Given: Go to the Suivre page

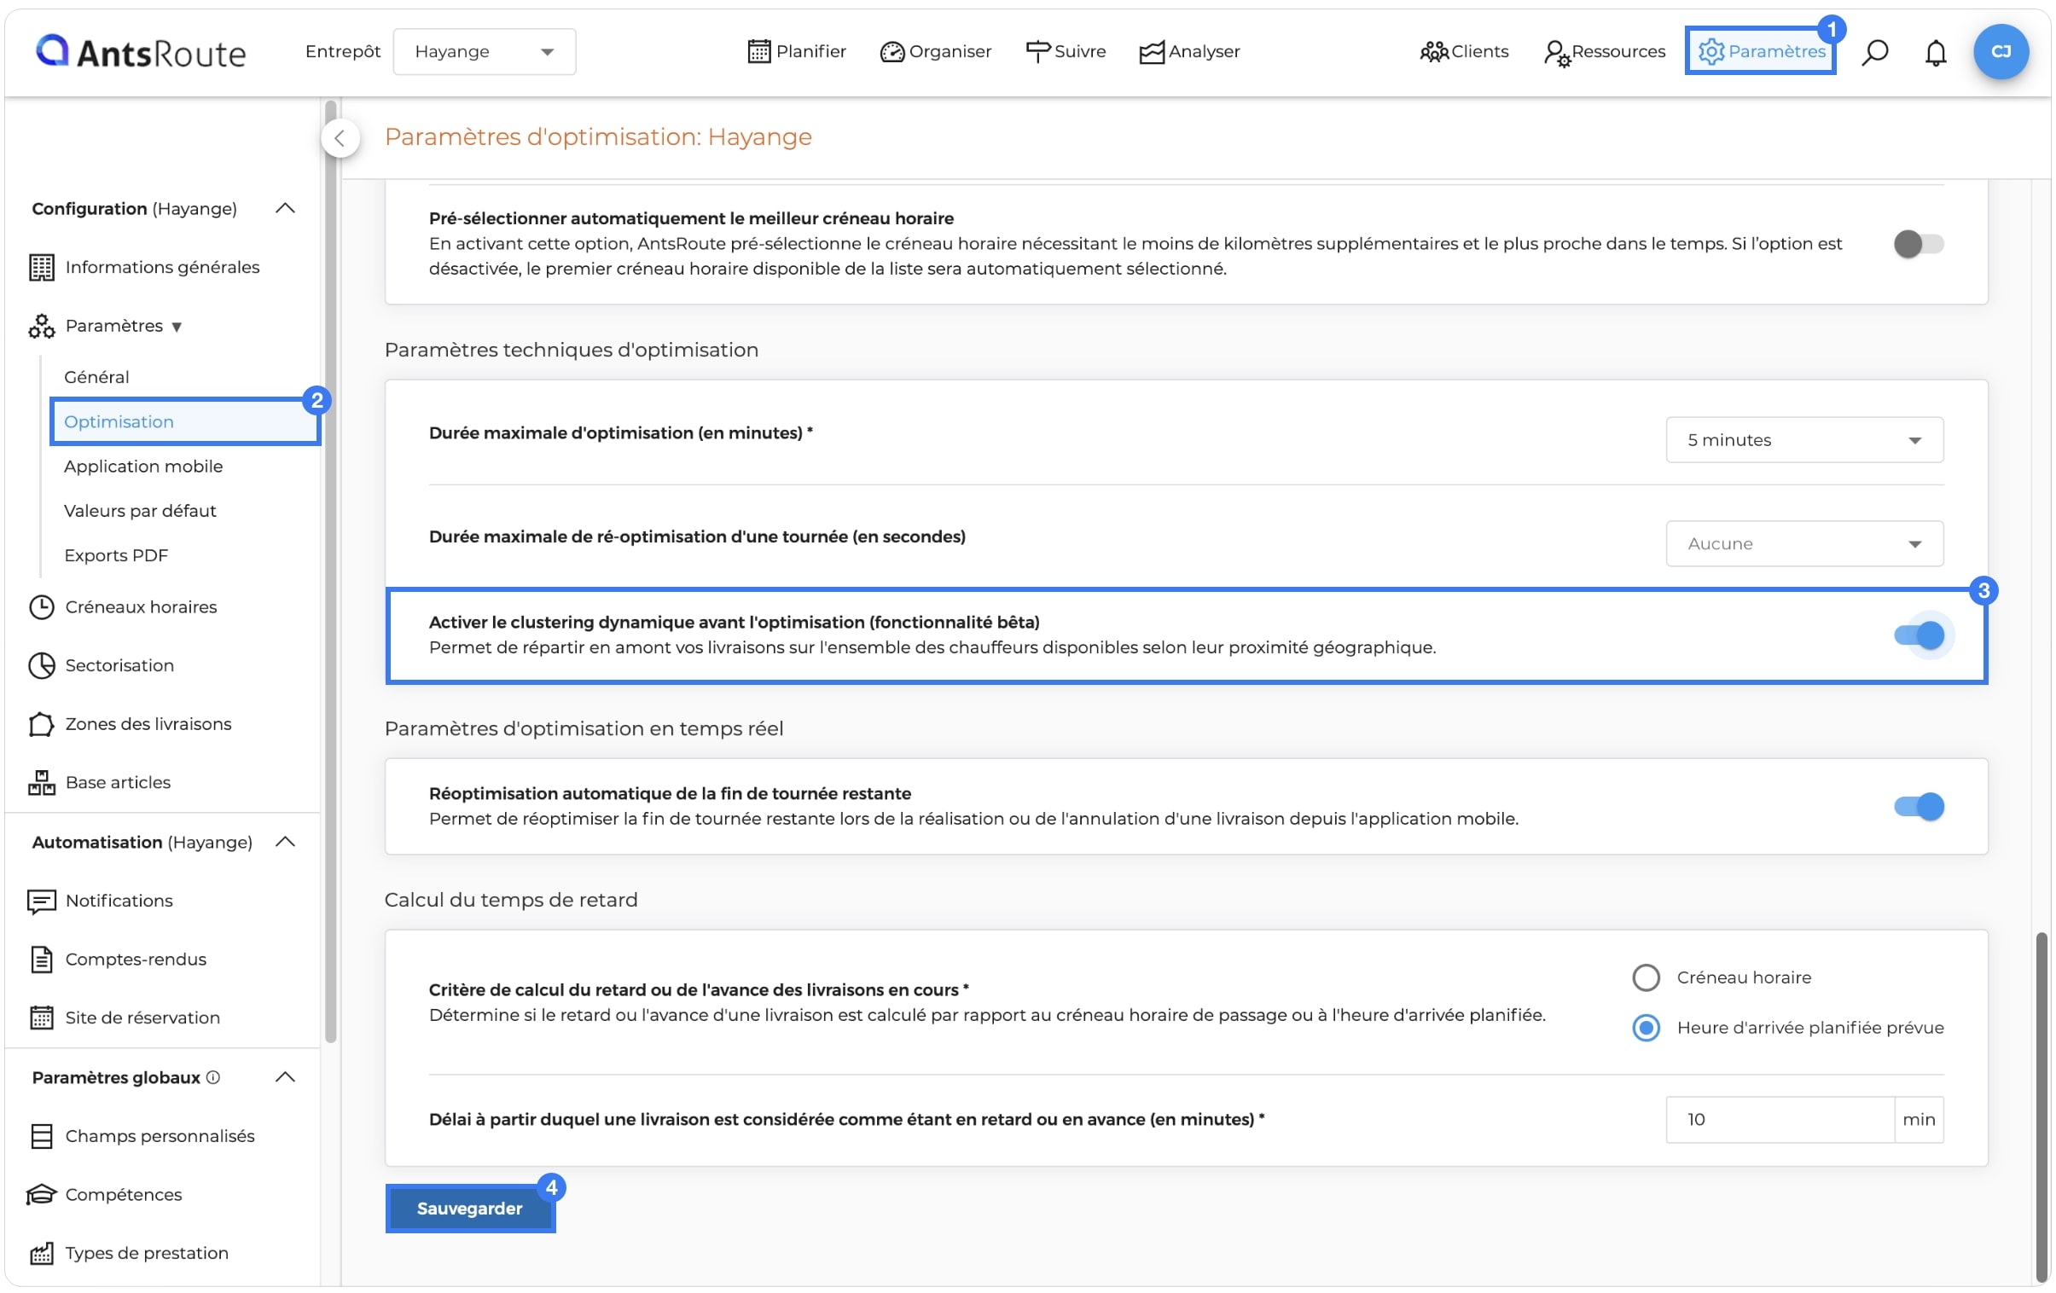Looking at the screenshot, I should pyautogui.click(x=1065, y=52).
